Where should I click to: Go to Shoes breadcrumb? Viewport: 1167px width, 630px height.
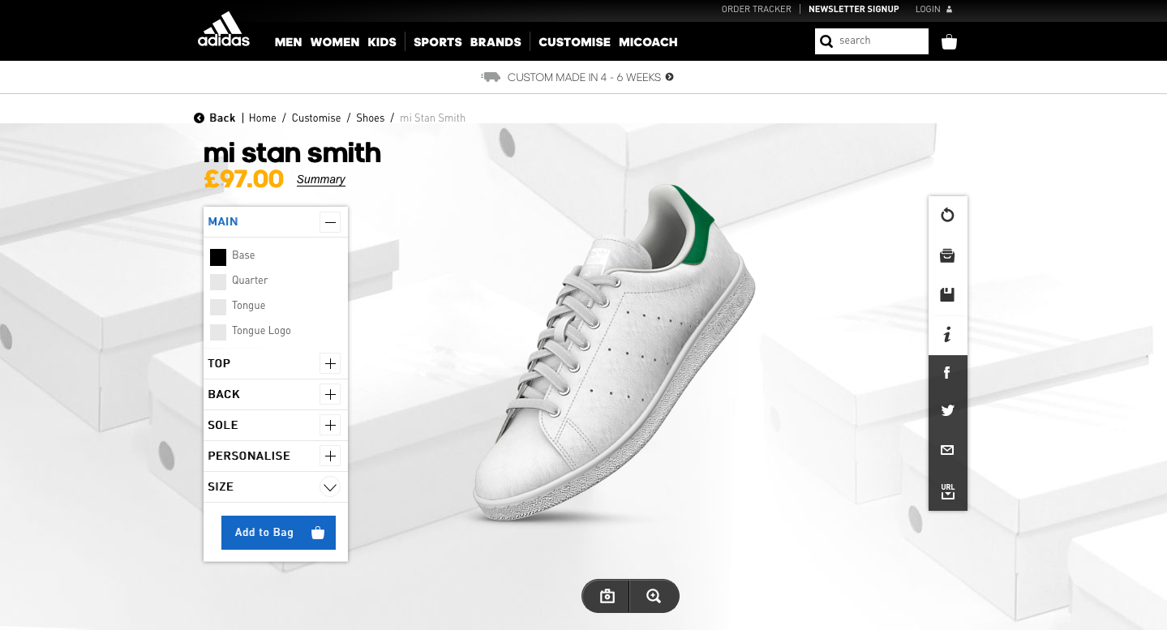(x=371, y=118)
